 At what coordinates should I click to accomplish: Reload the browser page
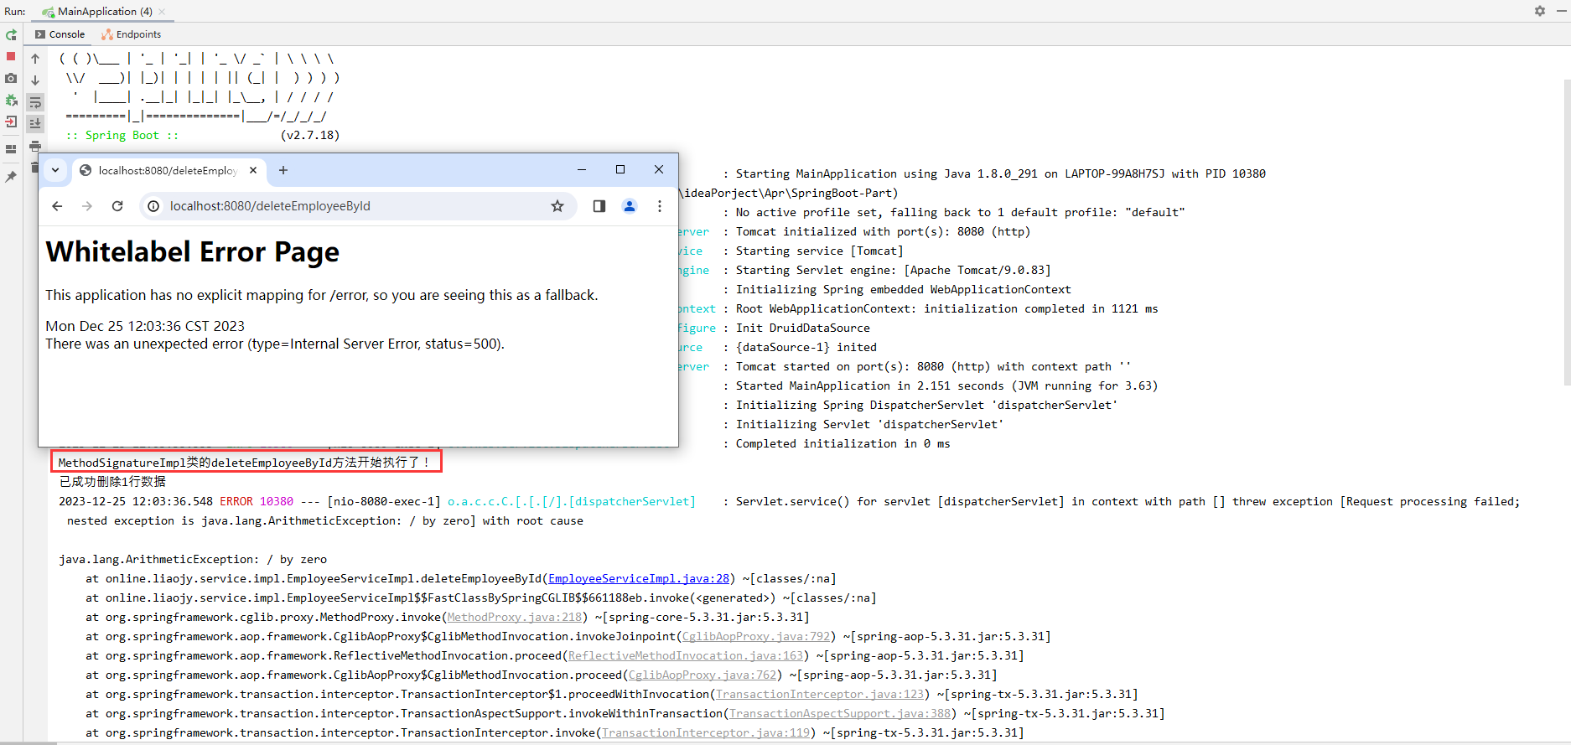pos(117,206)
